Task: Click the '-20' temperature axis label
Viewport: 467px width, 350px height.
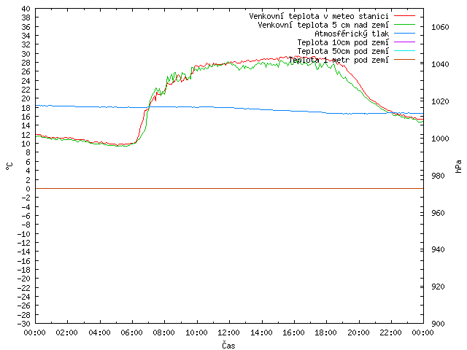Action: coord(24,279)
